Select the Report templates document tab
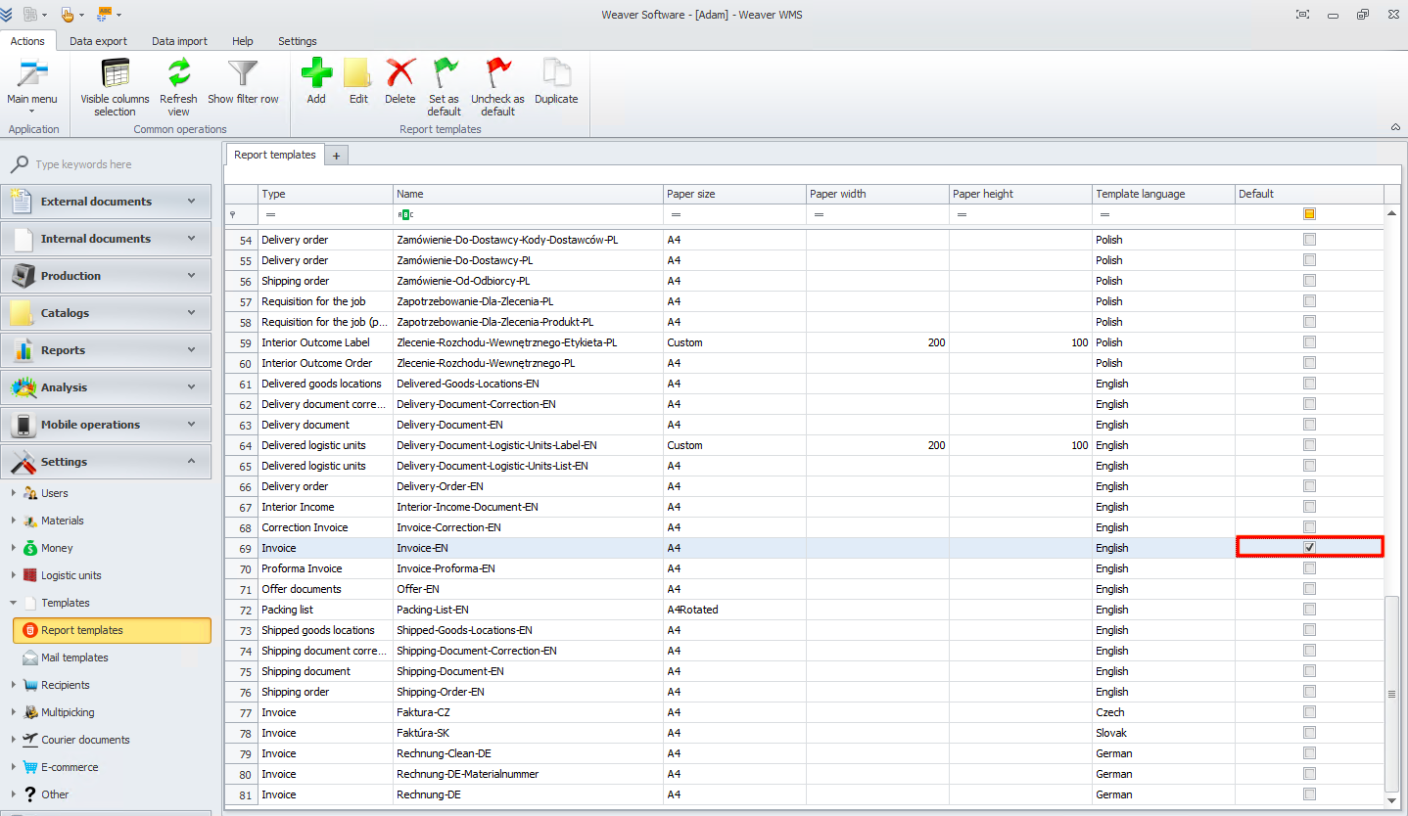The height and width of the screenshot is (816, 1408). click(275, 155)
